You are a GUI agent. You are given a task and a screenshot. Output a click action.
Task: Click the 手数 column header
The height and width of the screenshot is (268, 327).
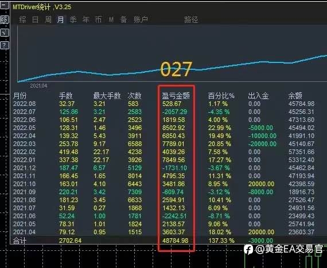click(66, 96)
